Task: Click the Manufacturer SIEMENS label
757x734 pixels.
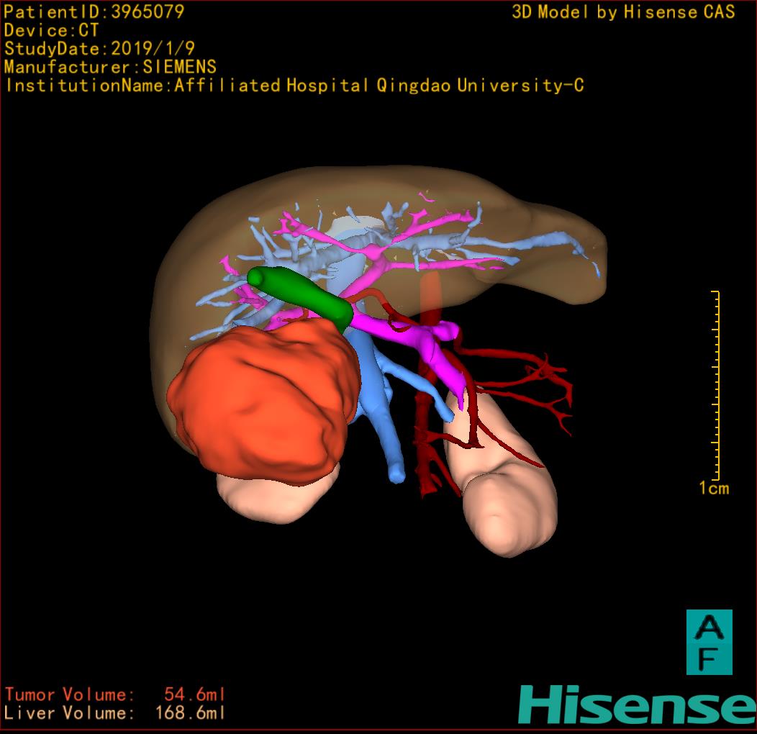Action: 110,67
